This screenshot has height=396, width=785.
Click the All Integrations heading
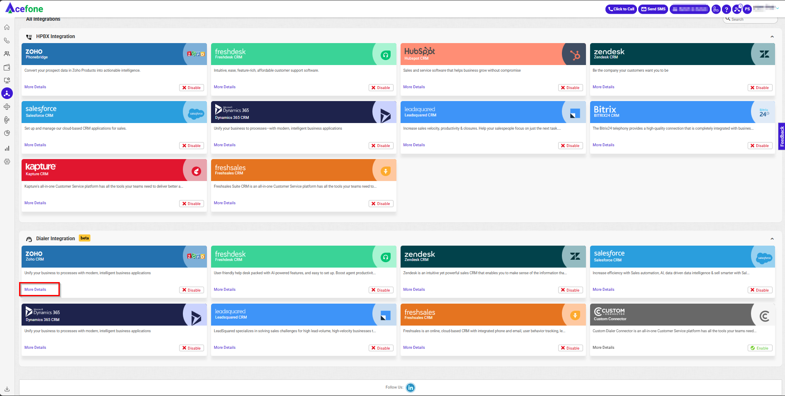point(43,19)
